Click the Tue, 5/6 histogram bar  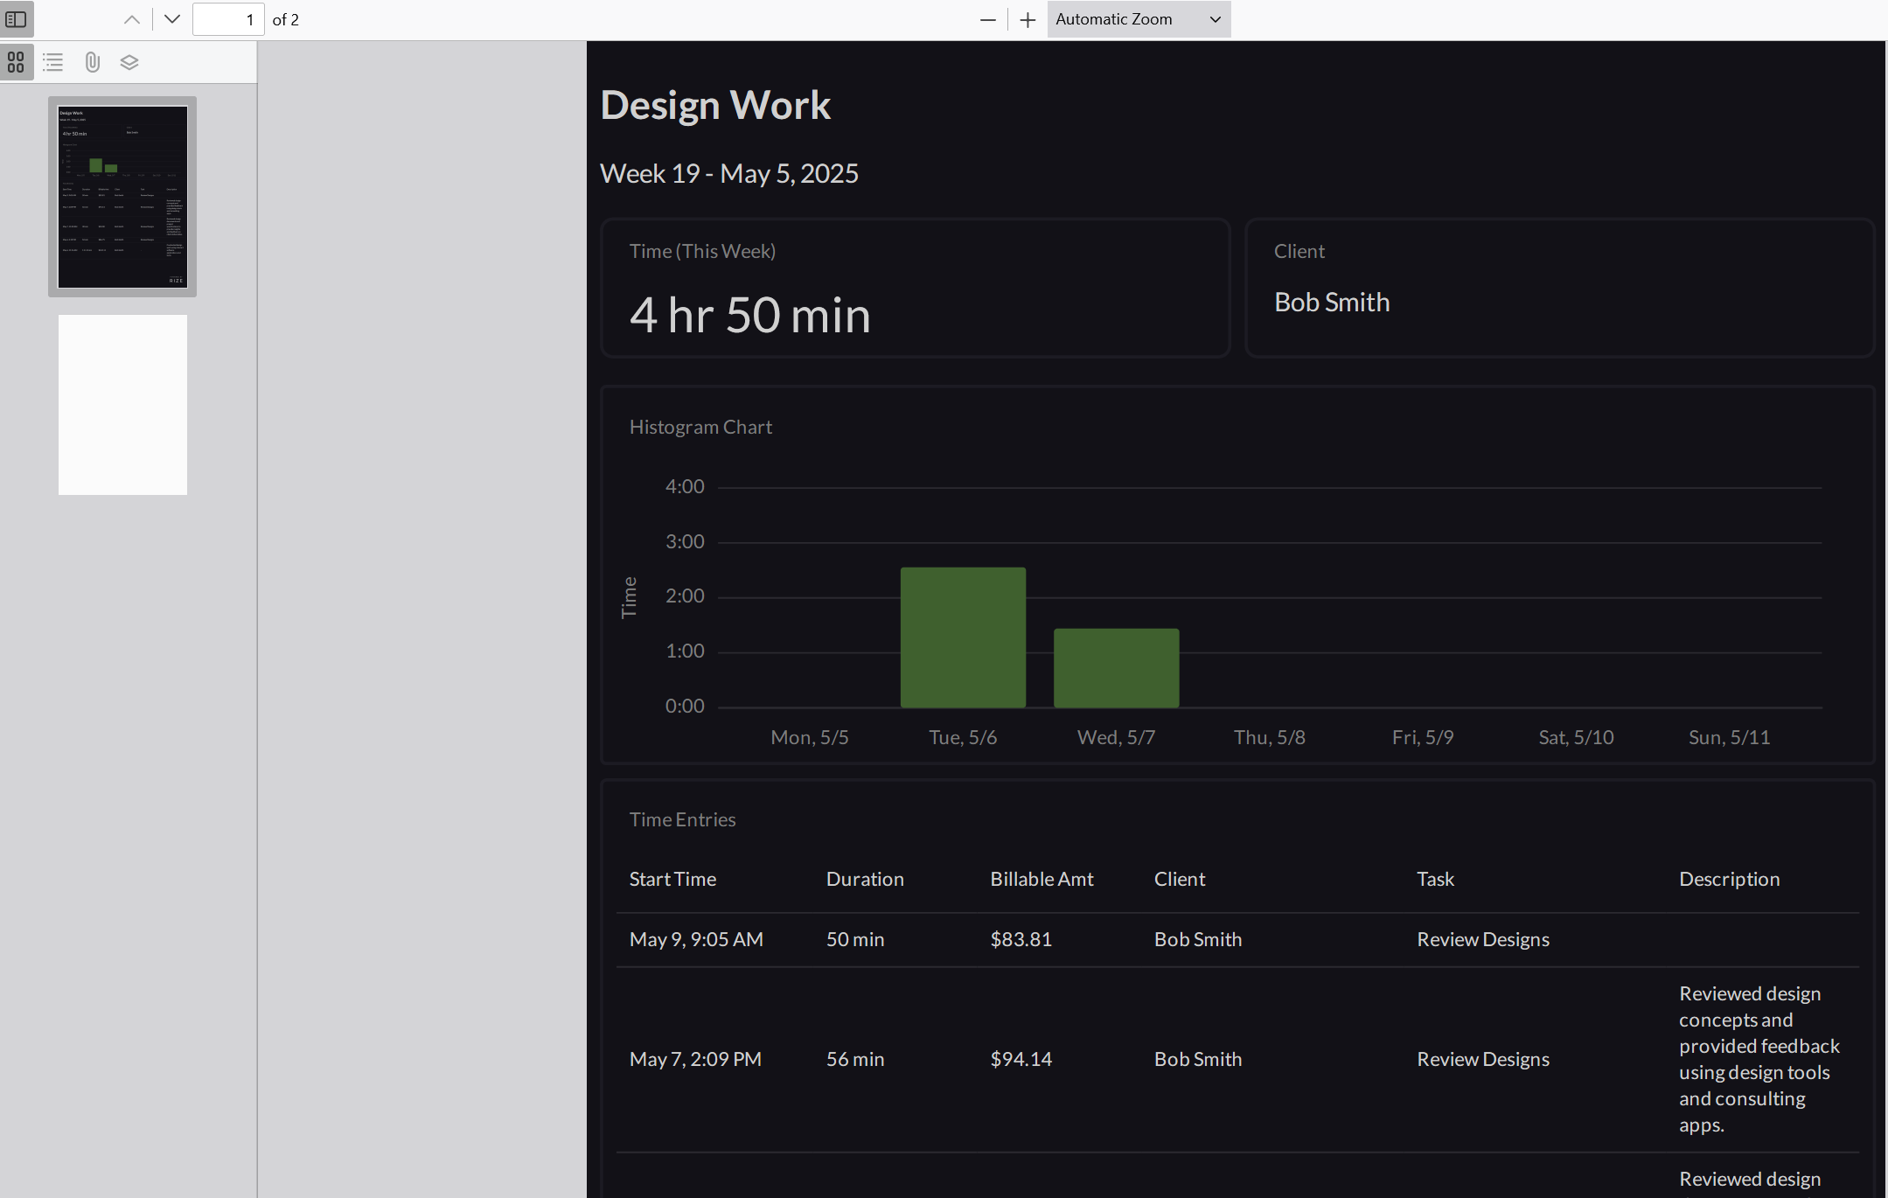[x=962, y=637]
